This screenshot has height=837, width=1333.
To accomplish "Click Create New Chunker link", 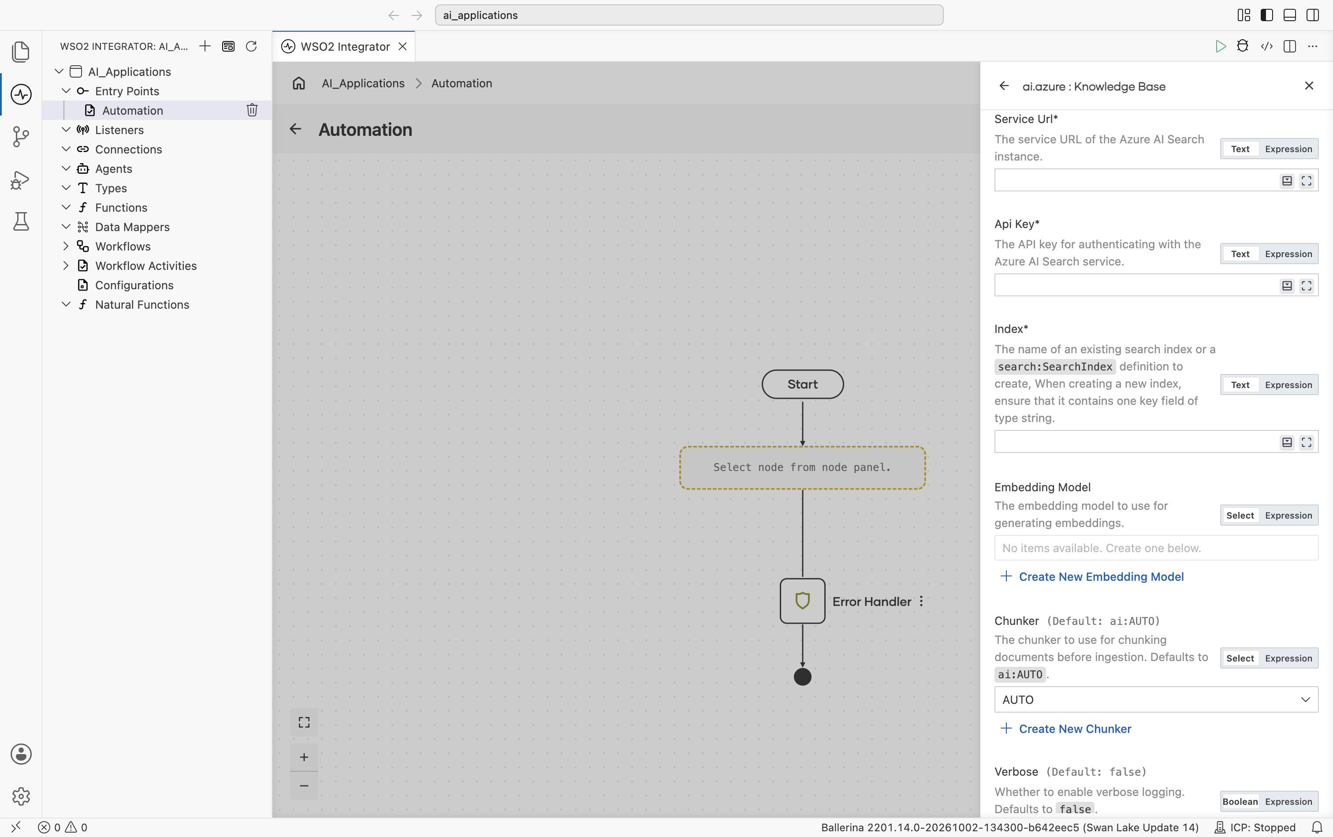I will [1065, 729].
